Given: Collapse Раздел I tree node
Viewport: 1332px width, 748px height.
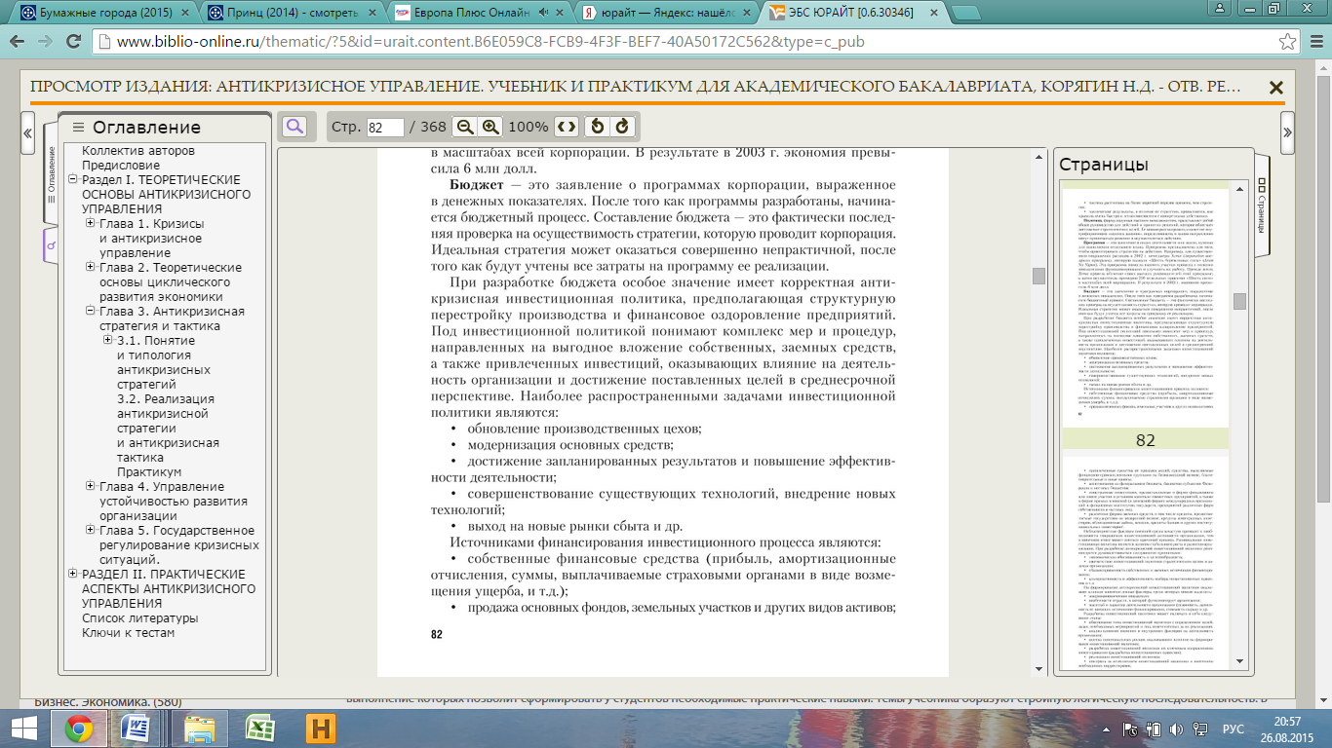Looking at the screenshot, I should tap(73, 180).
